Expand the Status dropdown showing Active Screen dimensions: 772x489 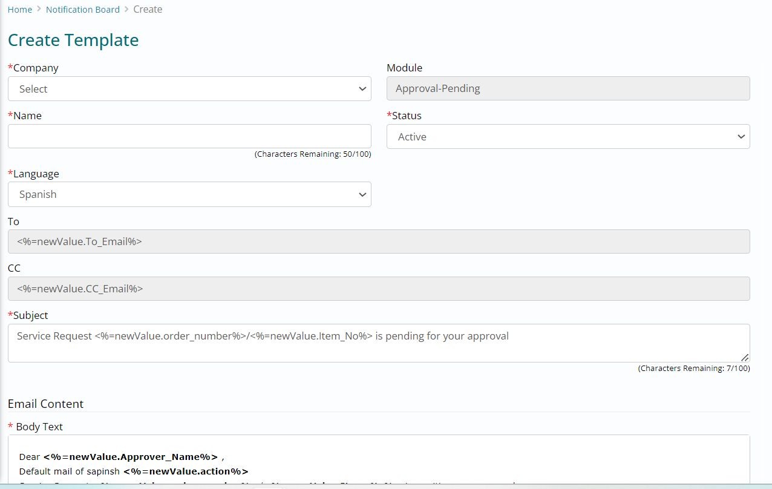coord(568,137)
